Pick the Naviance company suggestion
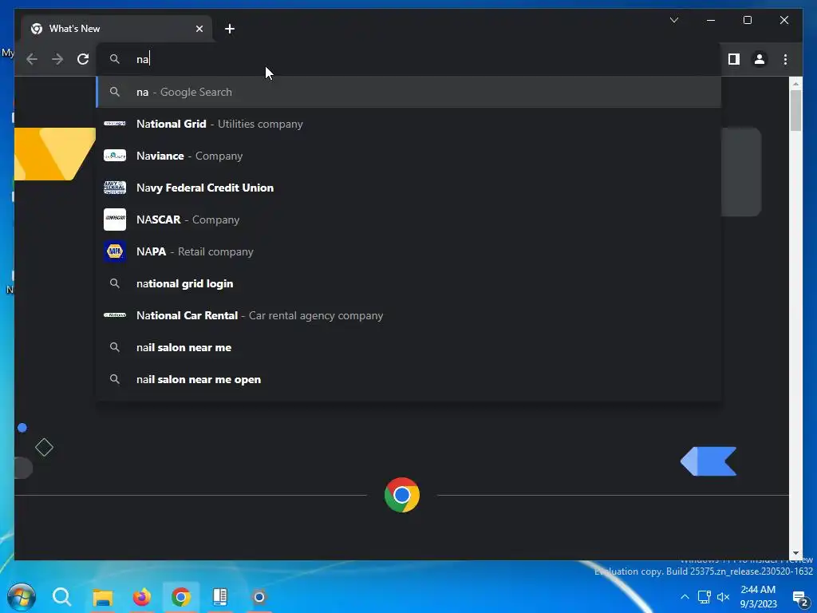Viewport: 817px width, 613px height. pos(408,156)
